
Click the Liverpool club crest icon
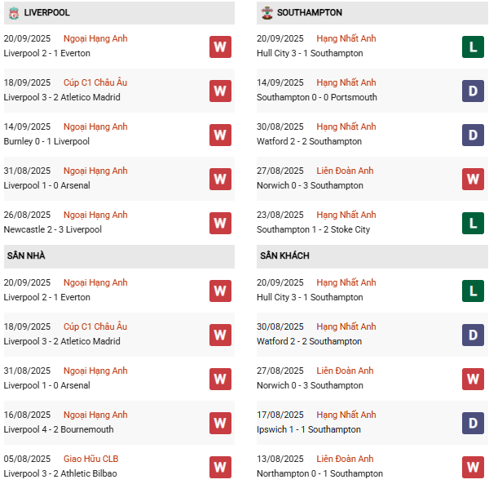click(x=14, y=13)
